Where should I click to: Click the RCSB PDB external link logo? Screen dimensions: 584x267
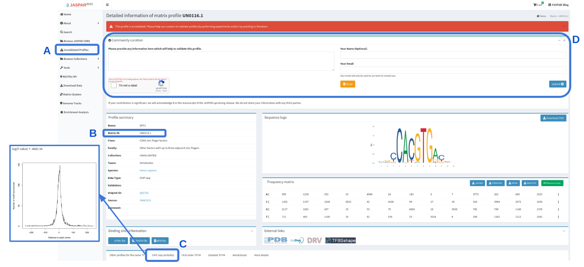[x=276, y=240]
